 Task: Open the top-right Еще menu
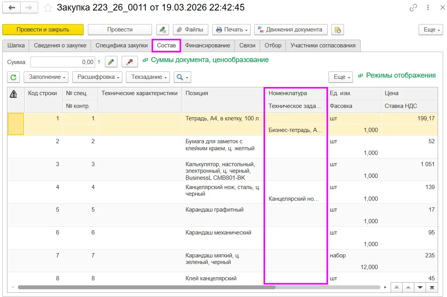431,30
